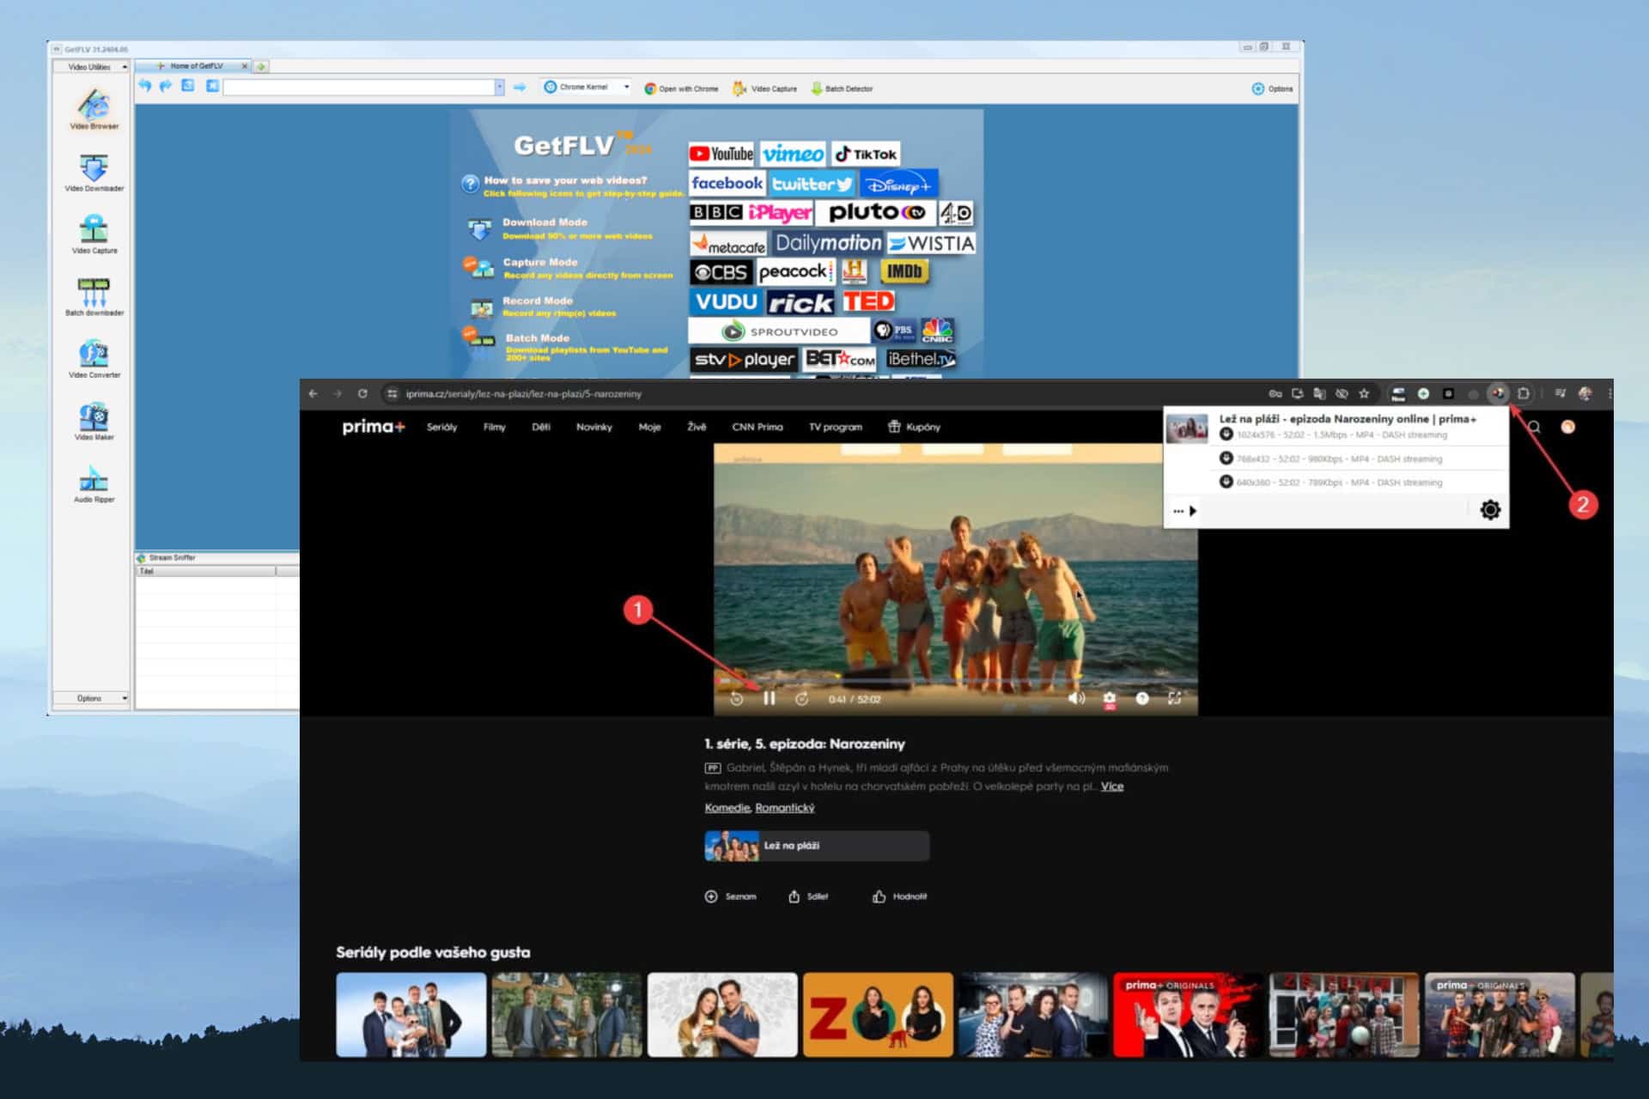Open Lež na pláži series card
Image resolution: width=1649 pixels, height=1099 pixels.
[817, 846]
